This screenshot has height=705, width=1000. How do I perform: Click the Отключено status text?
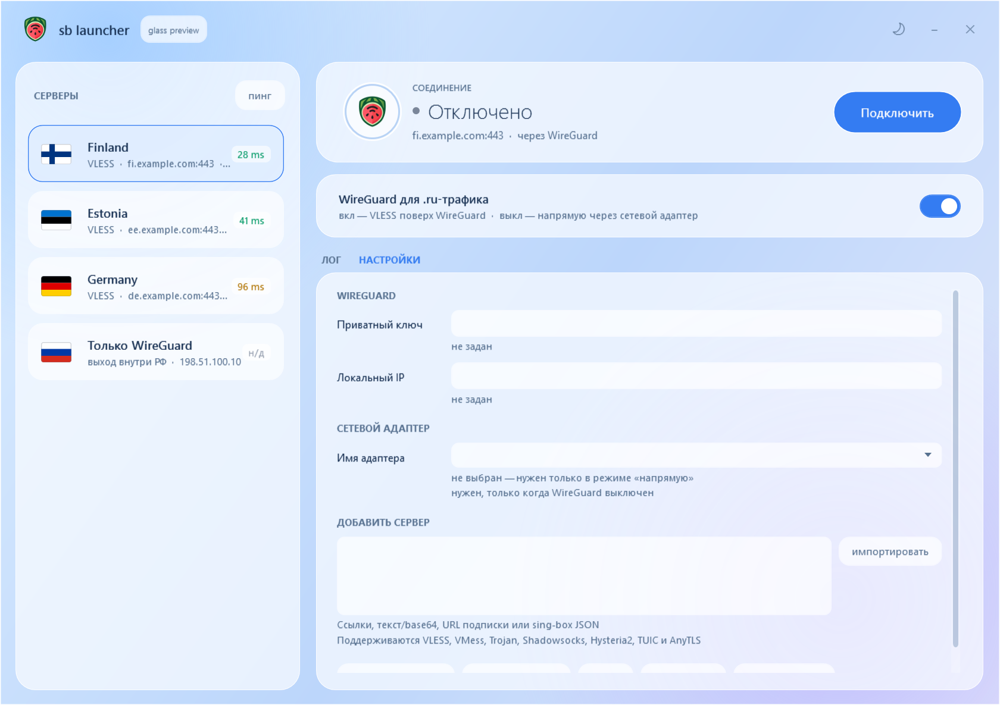click(480, 112)
